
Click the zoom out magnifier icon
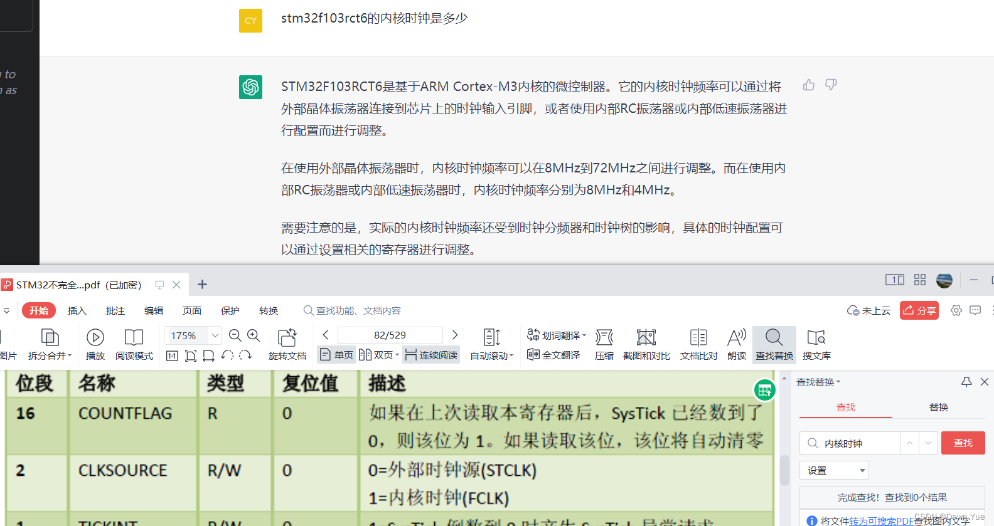235,335
